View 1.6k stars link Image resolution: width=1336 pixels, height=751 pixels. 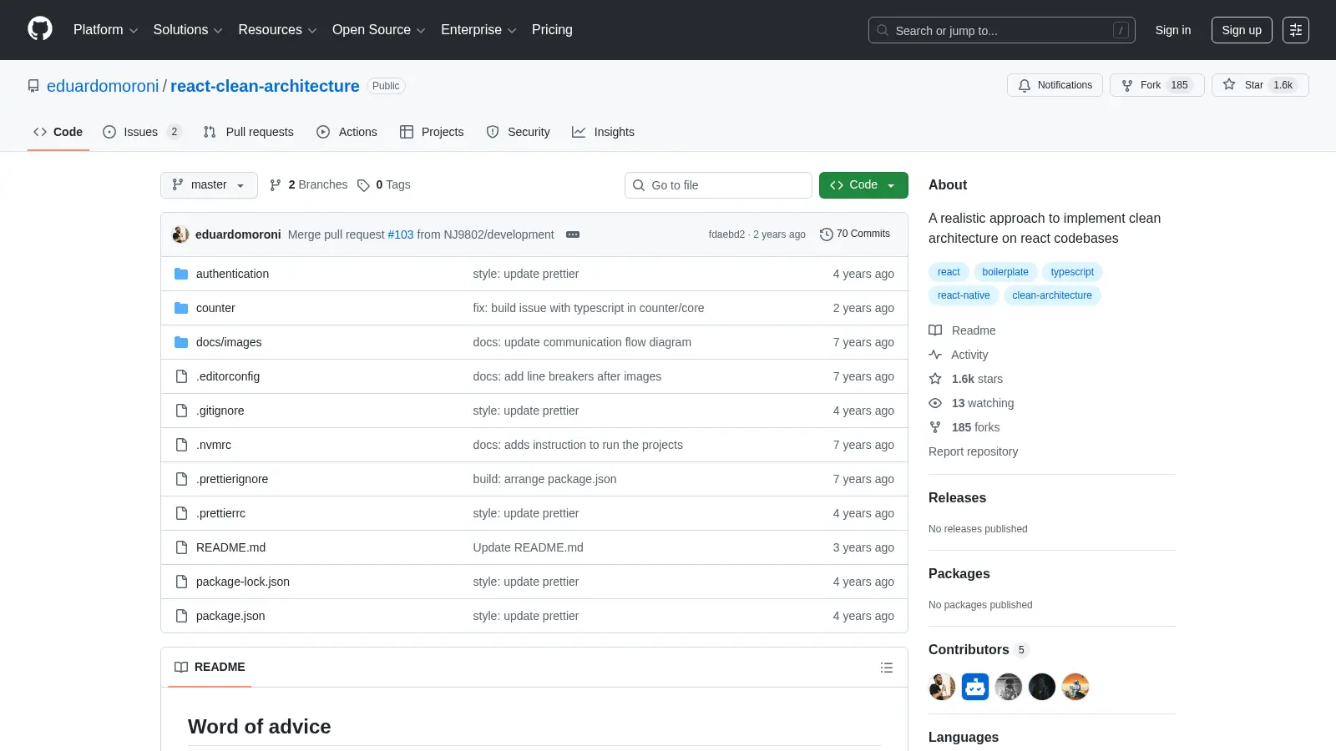pos(966,379)
